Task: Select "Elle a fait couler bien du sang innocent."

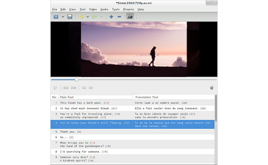Action: (174, 108)
